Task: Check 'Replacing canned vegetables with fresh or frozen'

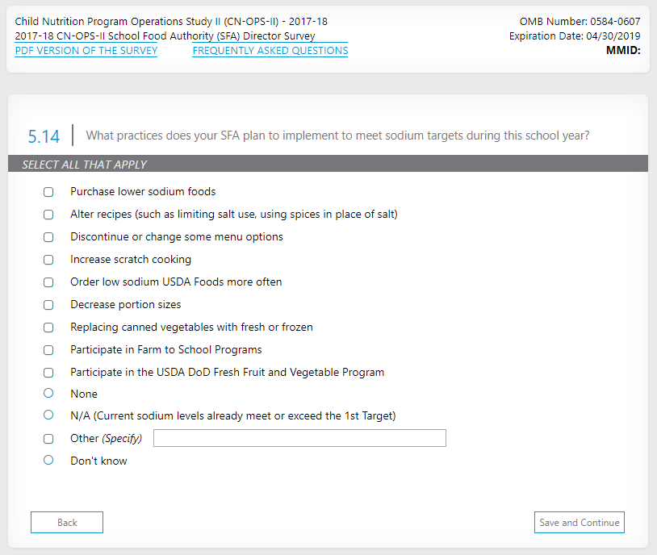Action: pyautogui.click(x=48, y=328)
